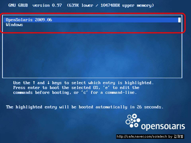Click the 'e' edit key hint
The width and height of the screenshot is (191, 143).
[x=106, y=88]
